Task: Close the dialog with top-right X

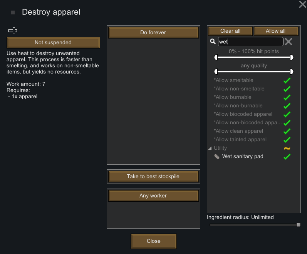Action: [303, 4]
